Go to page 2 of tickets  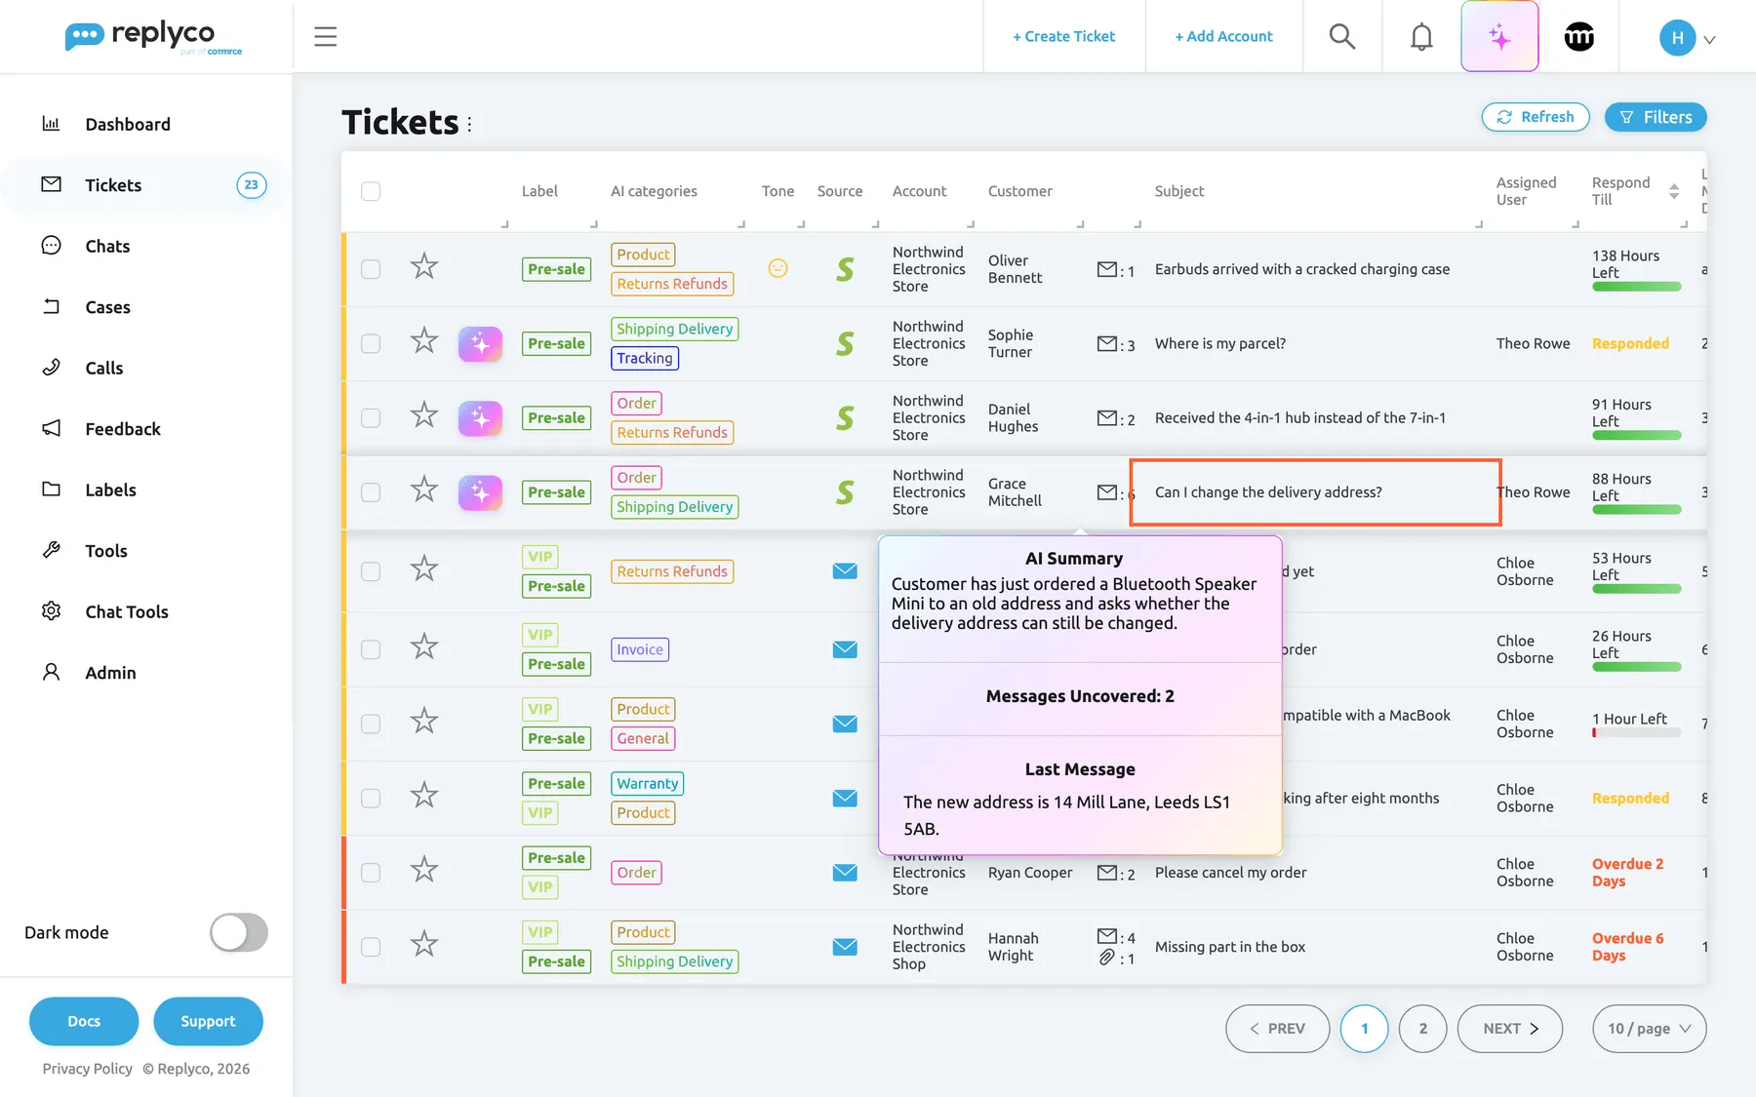click(1422, 1029)
